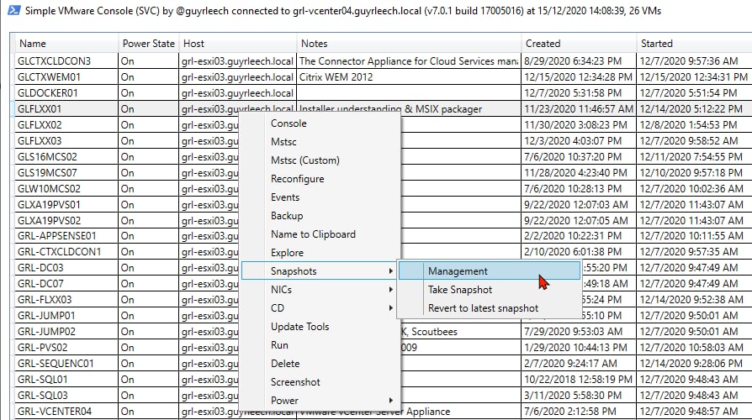The width and height of the screenshot is (752, 420).
Task: Expand the Snapshots submenu
Action: [x=320, y=271]
